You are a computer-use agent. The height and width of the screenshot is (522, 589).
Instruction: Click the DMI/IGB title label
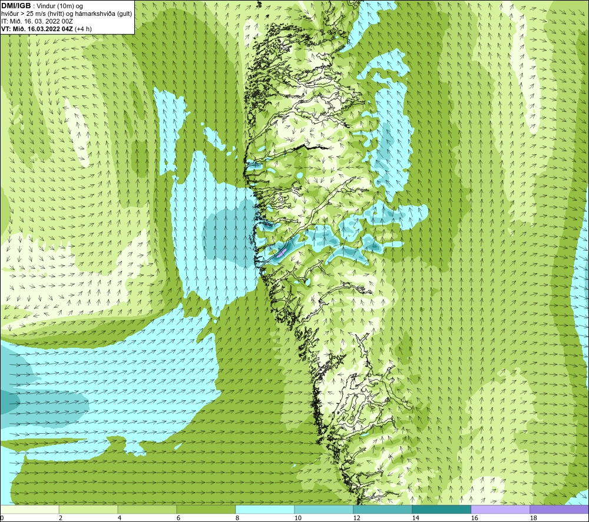[16, 6]
